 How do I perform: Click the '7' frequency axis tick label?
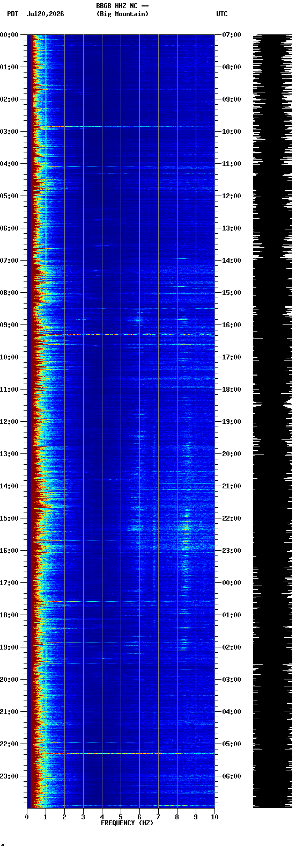coord(158,817)
